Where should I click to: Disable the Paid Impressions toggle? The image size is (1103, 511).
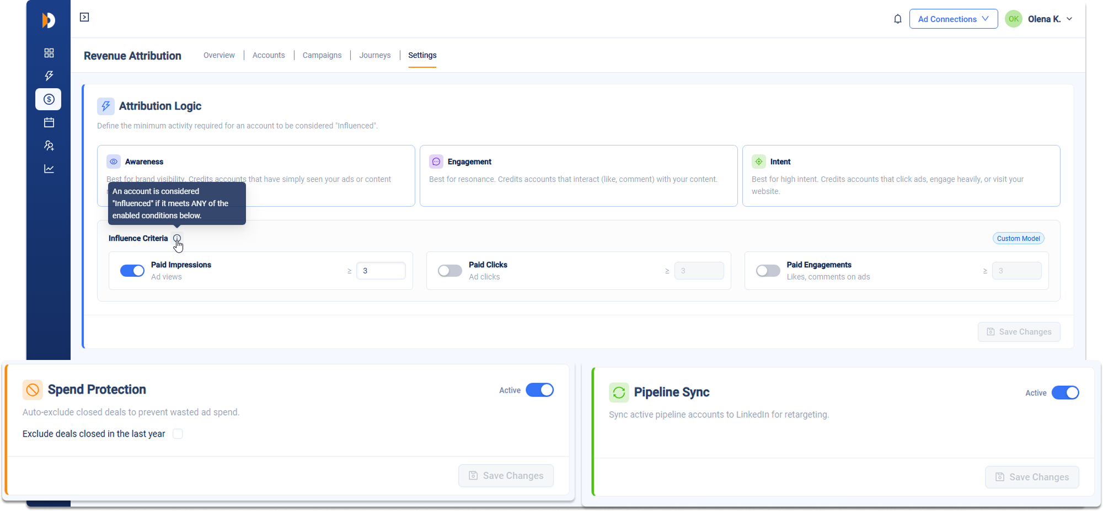pos(132,271)
